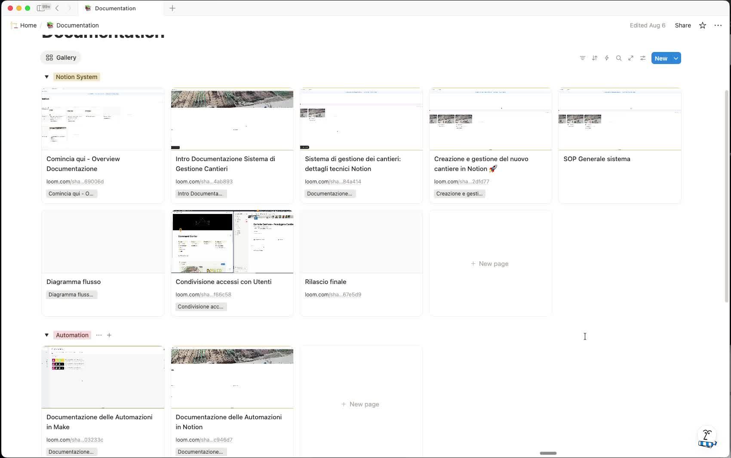
Task: Open the Share options
Action: [x=682, y=25]
